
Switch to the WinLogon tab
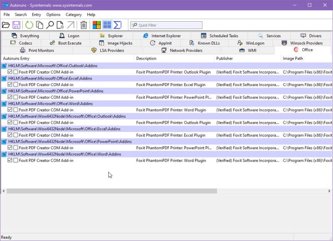click(x=251, y=43)
